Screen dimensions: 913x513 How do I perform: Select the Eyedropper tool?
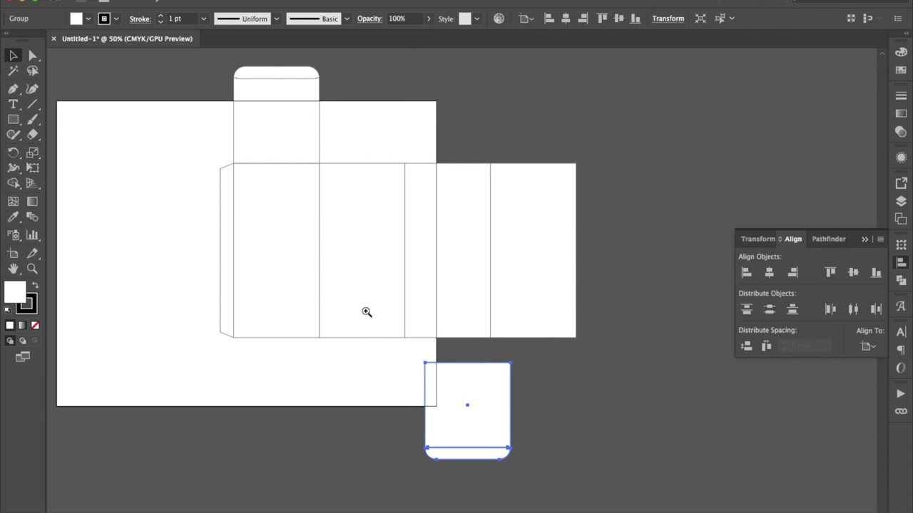pos(14,217)
